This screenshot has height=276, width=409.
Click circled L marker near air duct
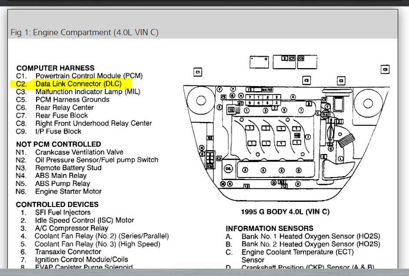(340, 158)
